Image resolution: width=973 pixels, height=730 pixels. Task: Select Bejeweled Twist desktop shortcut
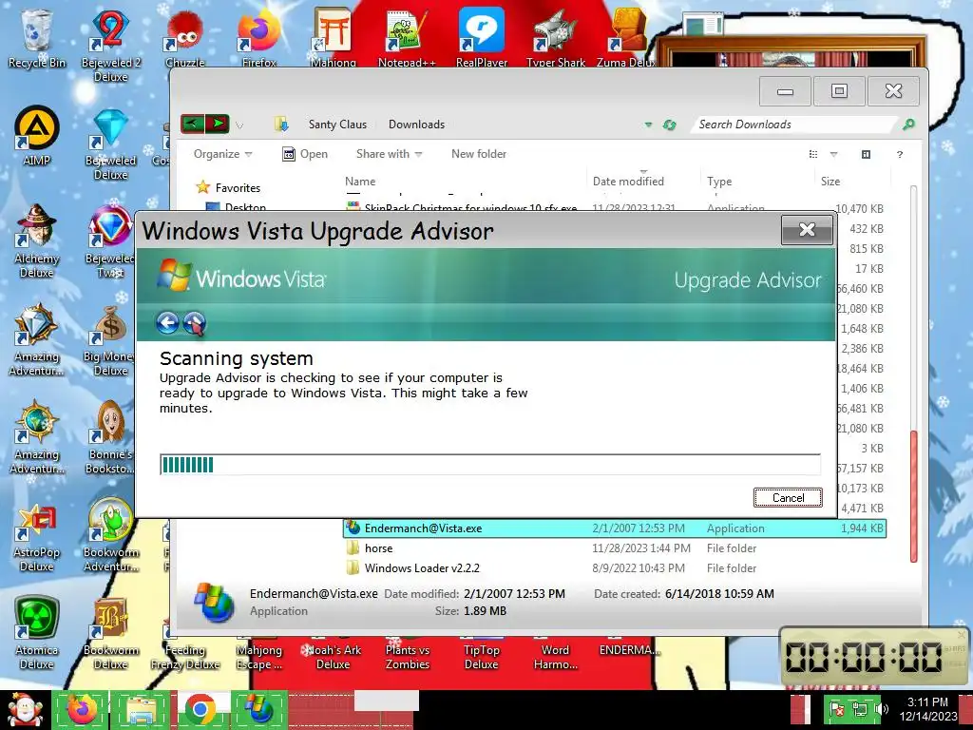[x=110, y=241]
